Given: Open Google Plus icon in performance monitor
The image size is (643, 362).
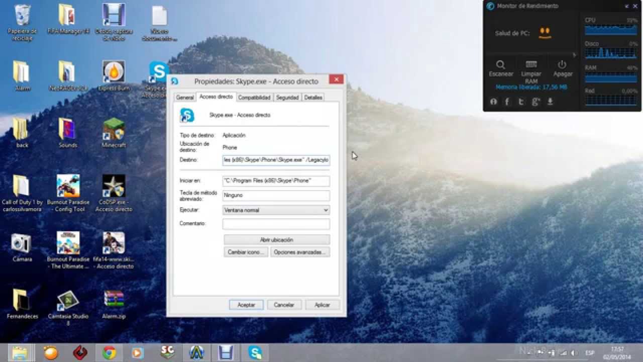Looking at the screenshot, I should coord(535,102).
